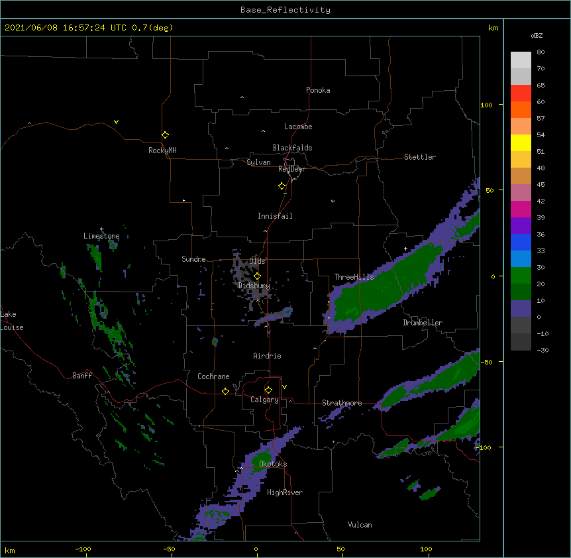
Task: Click the RedDeer city label
Action: (292, 169)
